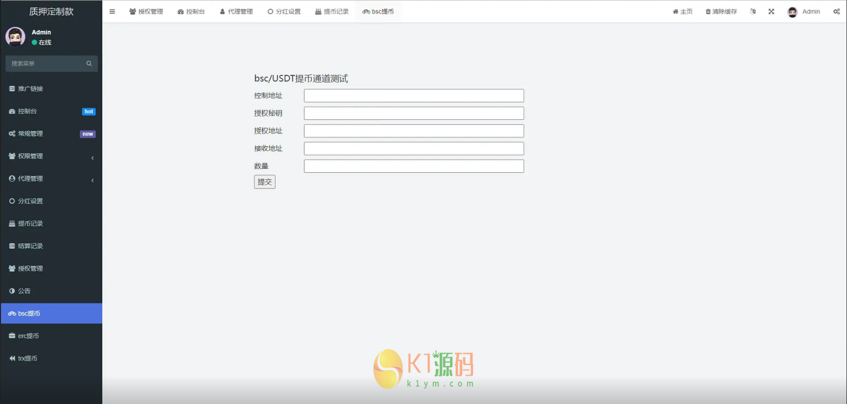Switch to the 代理管理 tab in top bar
The image size is (847, 404).
pos(237,11)
